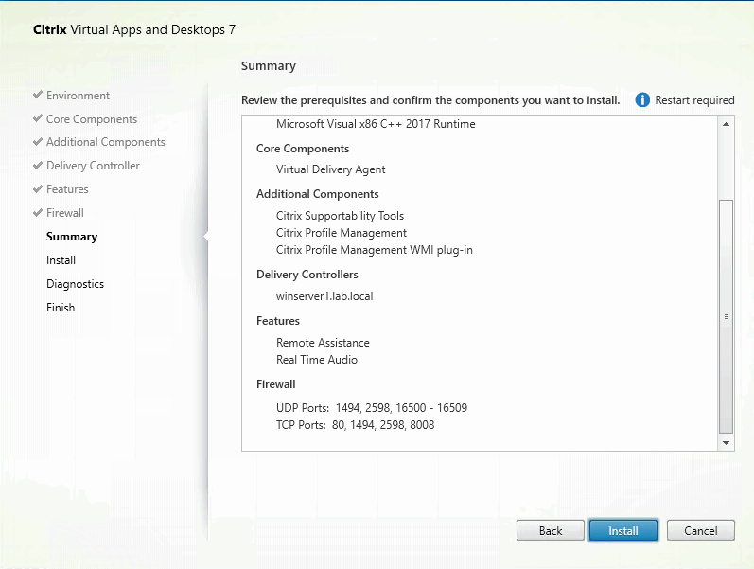754x569 pixels.
Task: Click the checkmark beside Core Components step
Action: (38, 118)
